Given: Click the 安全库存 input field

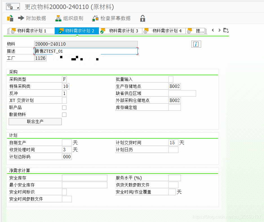Looking at the screenshot, I should [x=85, y=178].
